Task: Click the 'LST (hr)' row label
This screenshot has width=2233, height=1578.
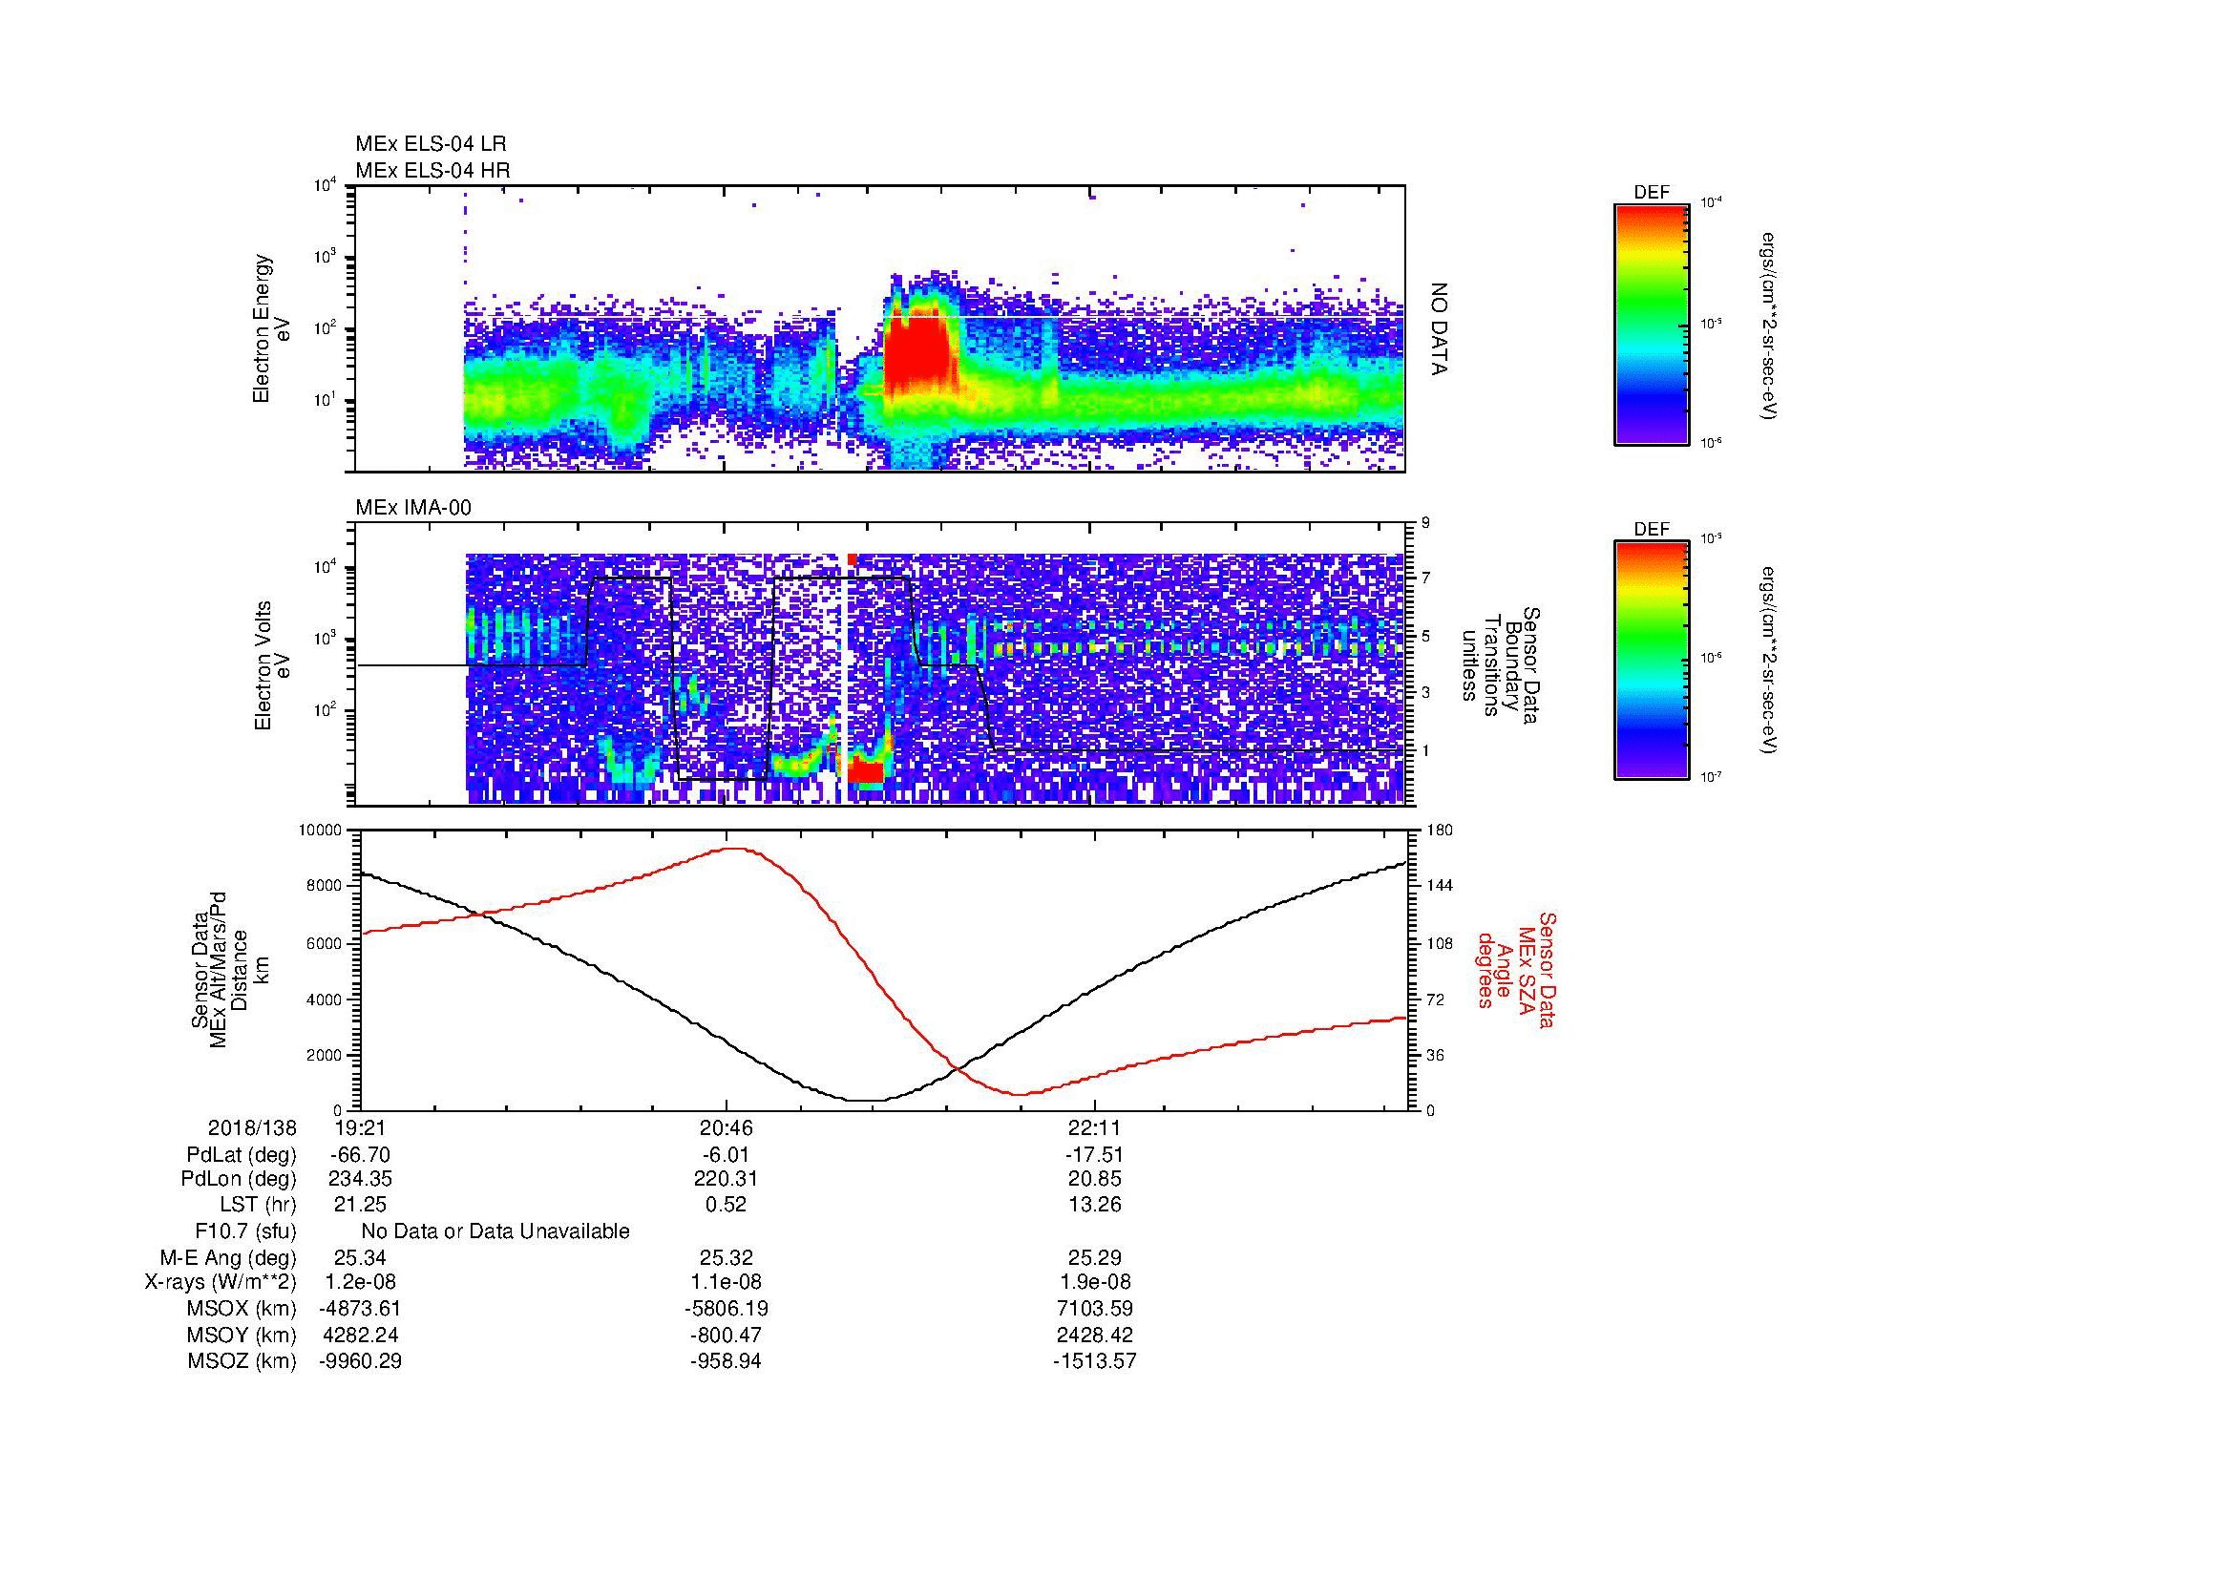Action: click(258, 1205)
